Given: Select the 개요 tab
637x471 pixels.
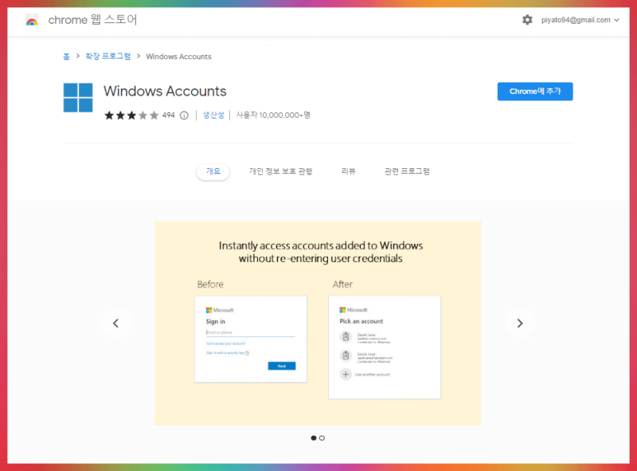Looking at the screenshot, I should click(x=213, y=171).
